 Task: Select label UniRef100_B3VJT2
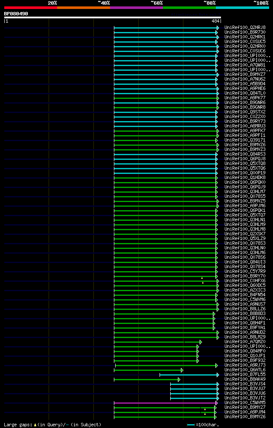pos(245,398)
